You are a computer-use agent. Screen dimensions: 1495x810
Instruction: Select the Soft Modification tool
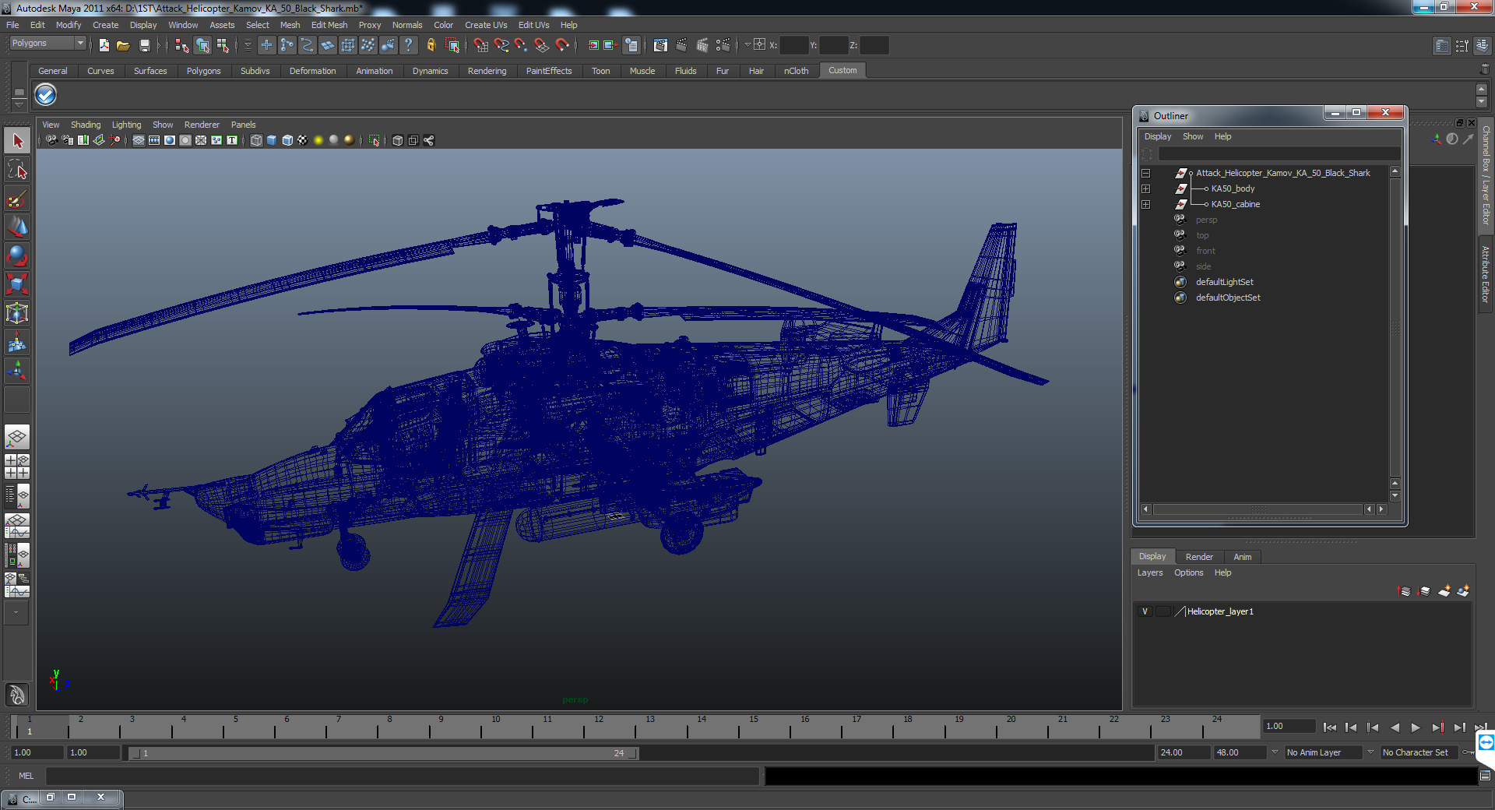click(17, 343)
